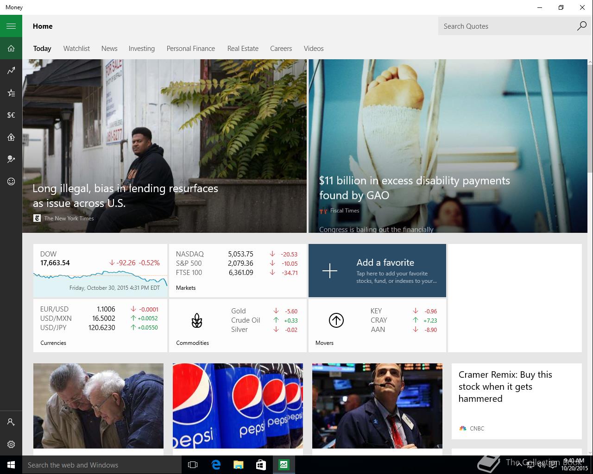
Task: Open File Explorer from taskbar
Action: [238, 465]
